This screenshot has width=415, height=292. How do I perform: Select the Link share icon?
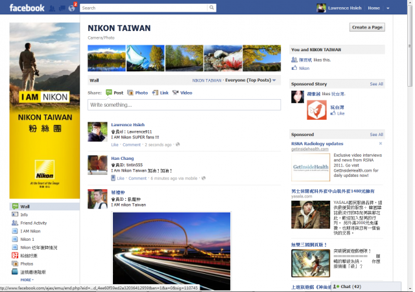coord(155,93)
